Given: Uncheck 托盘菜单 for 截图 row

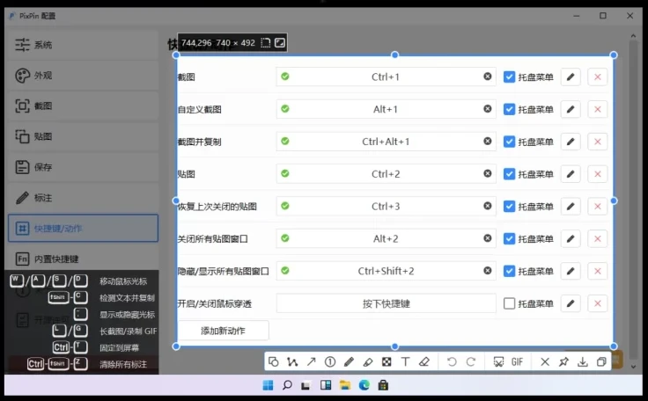Looking at the screenshot, I should 509,77.
